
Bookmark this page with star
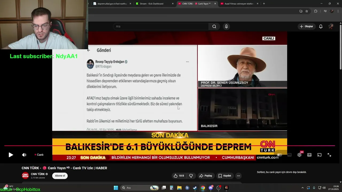click(x=307, y=11)
